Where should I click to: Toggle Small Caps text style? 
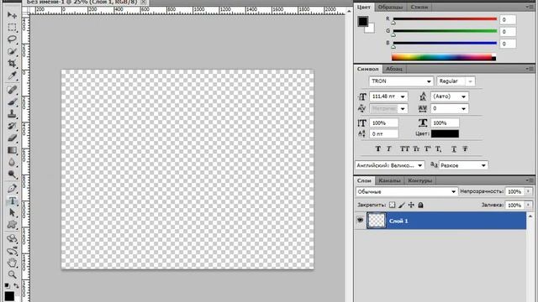coord(416,148)
